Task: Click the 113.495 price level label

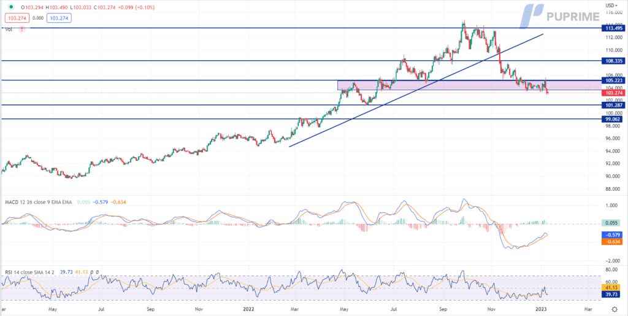Action: [x=613, y=28]
